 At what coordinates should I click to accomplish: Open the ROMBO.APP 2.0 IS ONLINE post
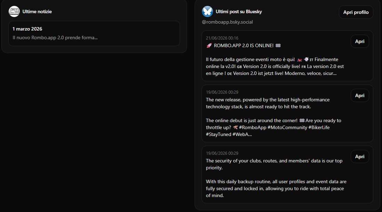(x=360, y=41)
